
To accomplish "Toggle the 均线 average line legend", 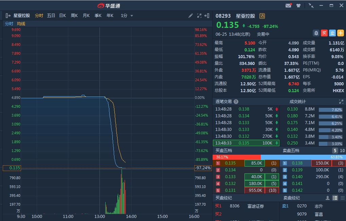I will [x=21, y=24].
